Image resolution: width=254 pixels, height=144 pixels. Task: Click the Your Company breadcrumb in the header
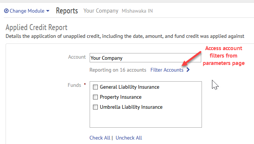coord(101,11)
